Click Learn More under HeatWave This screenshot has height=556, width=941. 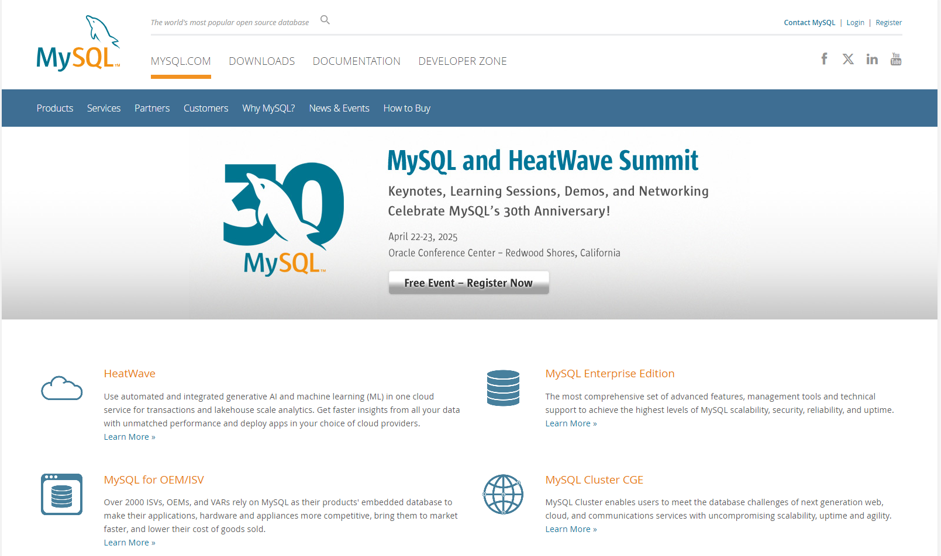[x=130, y=437]
